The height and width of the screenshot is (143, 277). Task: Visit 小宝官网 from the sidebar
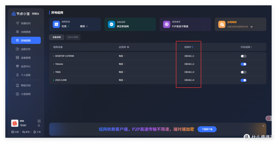[x=26, y=94]
